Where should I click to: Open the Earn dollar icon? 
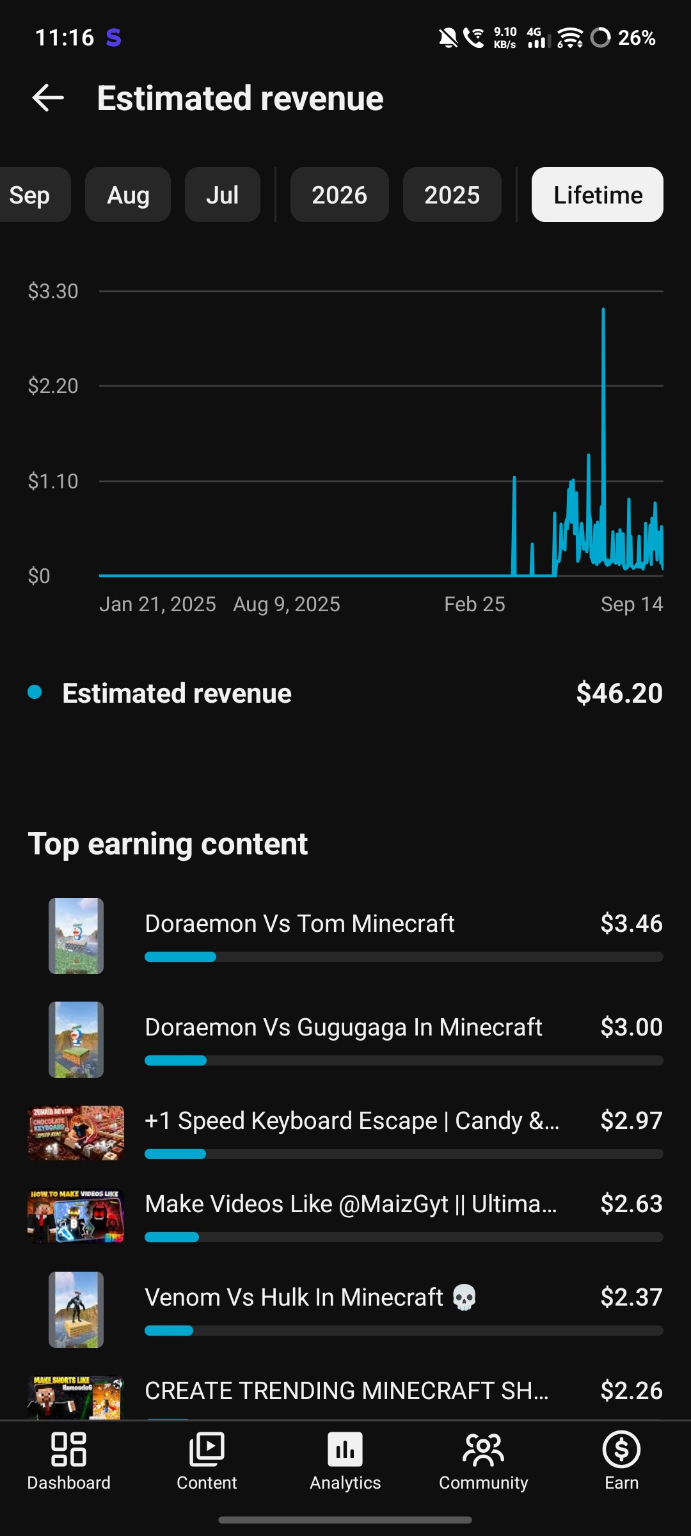[621, 1449]
